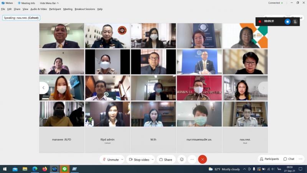Open the Edit menu
This screenshot has width=307, height=173.
click(9, 9)
